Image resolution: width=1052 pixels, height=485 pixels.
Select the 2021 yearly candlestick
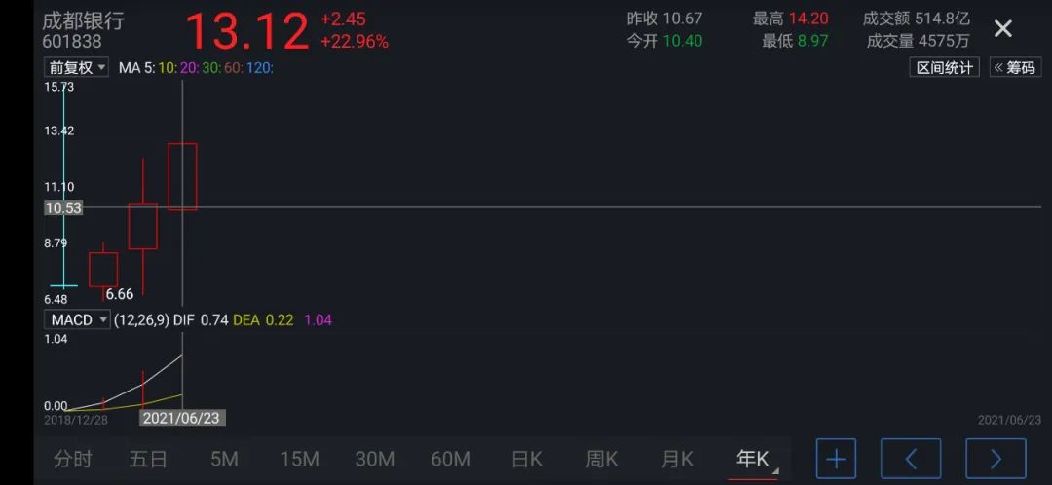pyautogui.click(x=182, y=176)
